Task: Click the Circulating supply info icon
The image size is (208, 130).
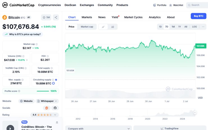Action: coord(53,80)
